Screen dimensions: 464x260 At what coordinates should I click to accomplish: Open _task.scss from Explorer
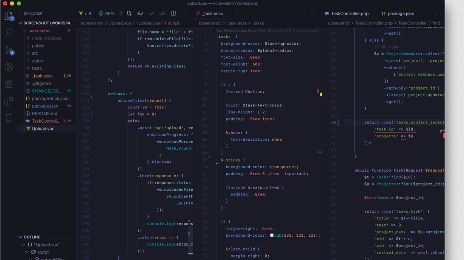pos(46,76)
